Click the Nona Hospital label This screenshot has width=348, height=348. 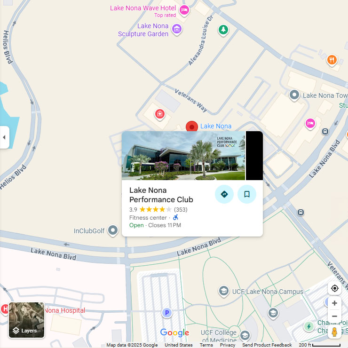tap(65, 310)
